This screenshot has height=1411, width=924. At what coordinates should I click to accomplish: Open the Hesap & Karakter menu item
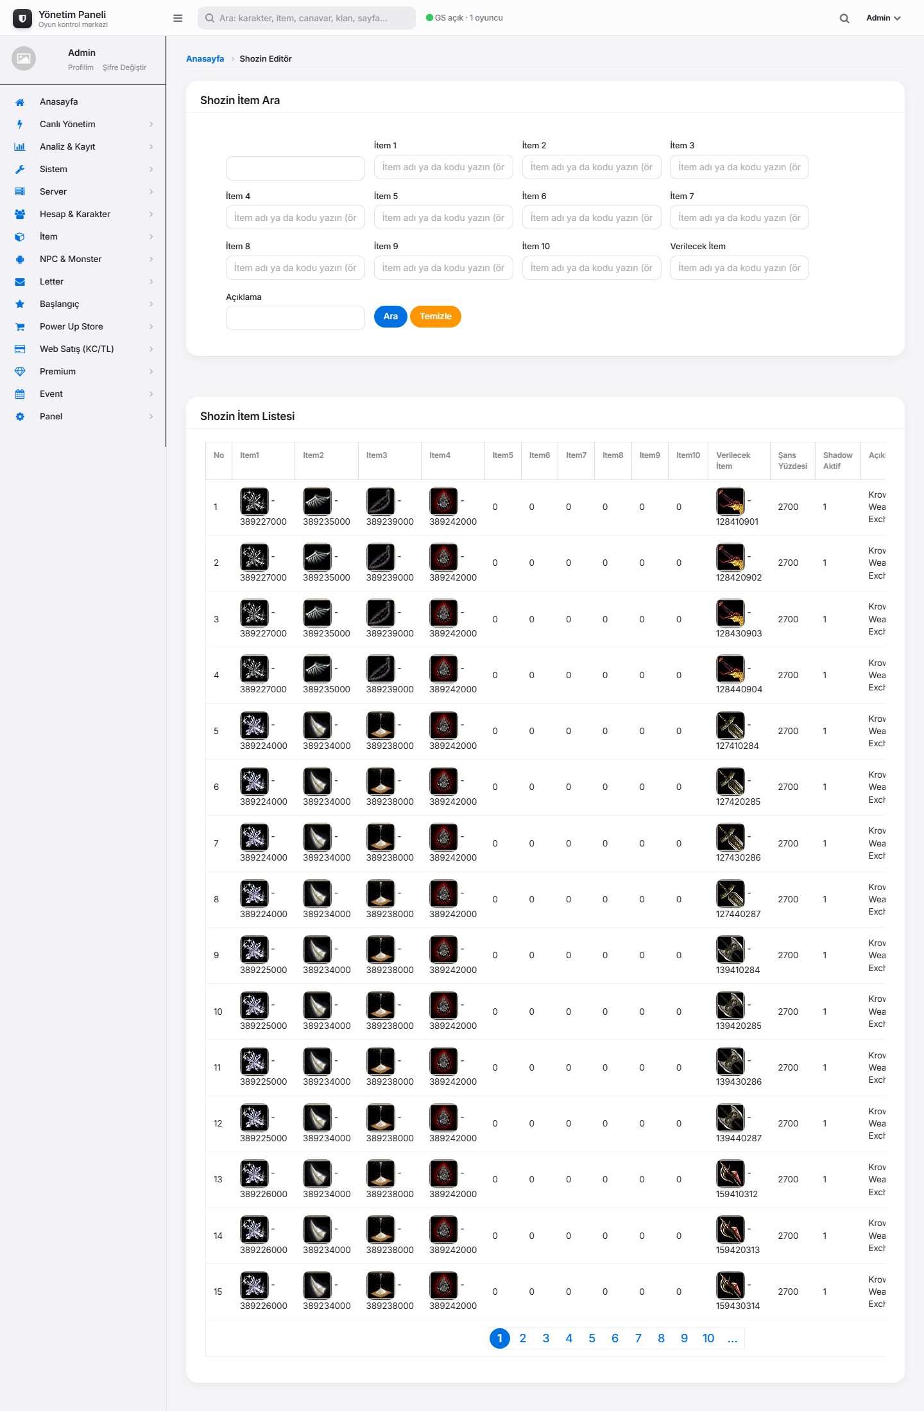pyautogui.click(x=83, y=215)
